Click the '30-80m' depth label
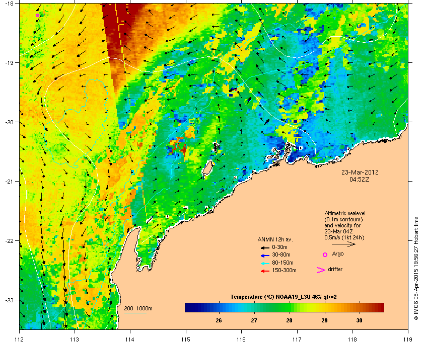423x342 pixels. (281, 254)
